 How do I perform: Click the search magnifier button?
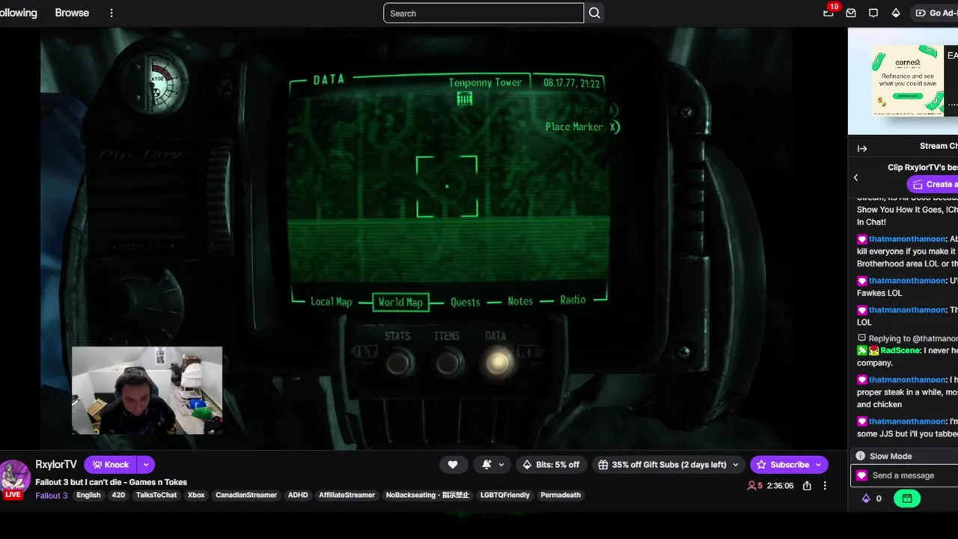coord(594,13)
